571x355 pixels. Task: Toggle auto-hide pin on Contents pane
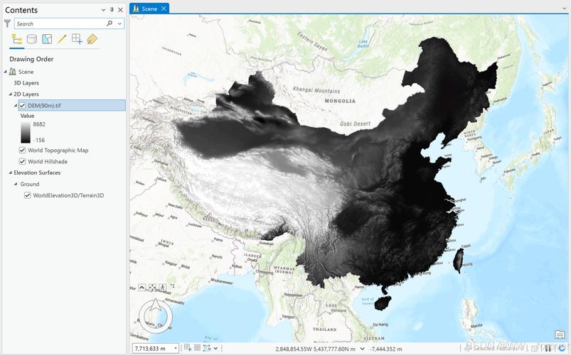pyautogui.click(x=112, y=10)
